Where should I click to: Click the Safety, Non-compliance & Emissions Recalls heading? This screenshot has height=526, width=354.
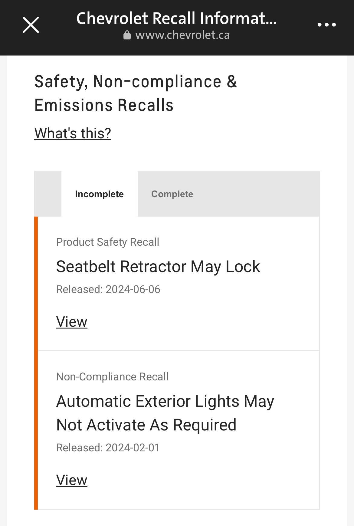[136, 93]
